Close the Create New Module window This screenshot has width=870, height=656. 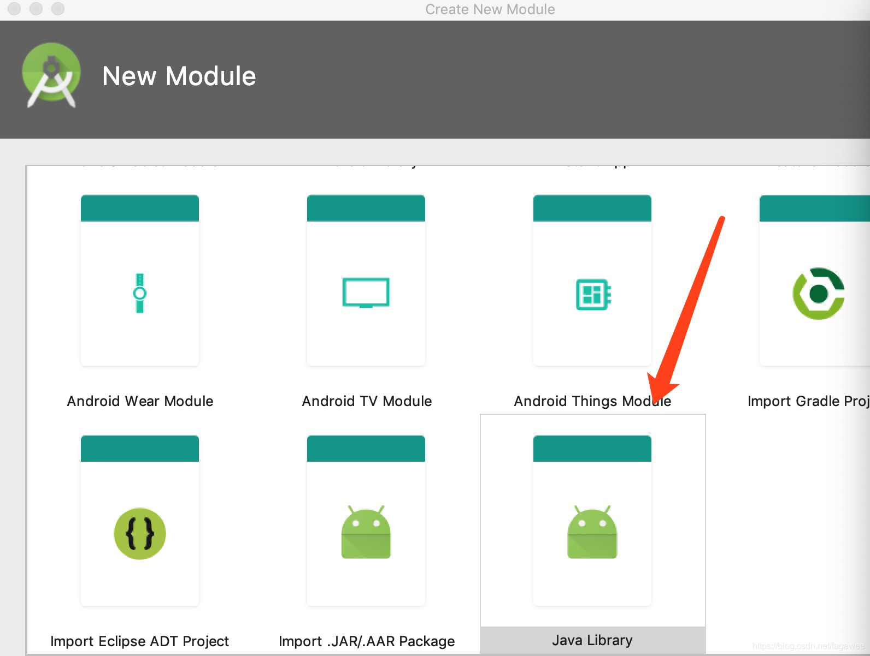click(14, 9)
